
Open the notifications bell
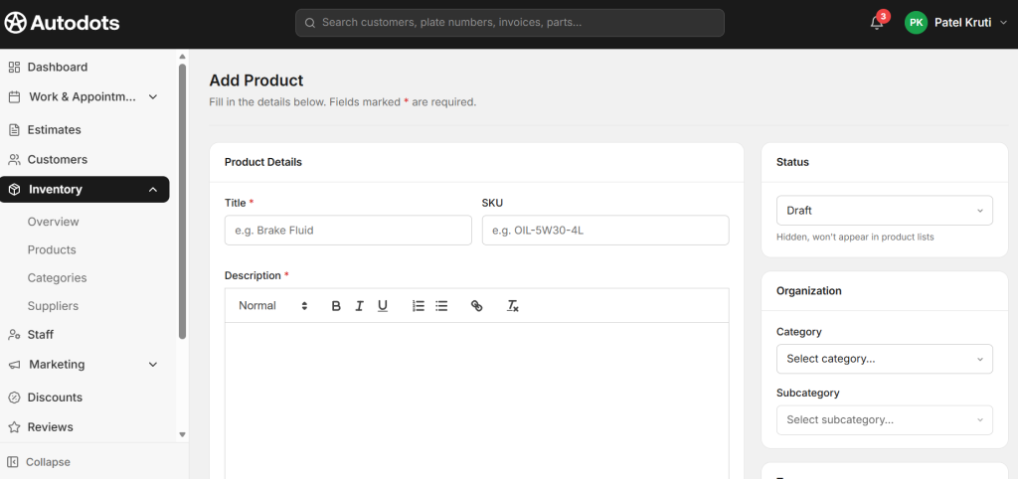(877, 23)
